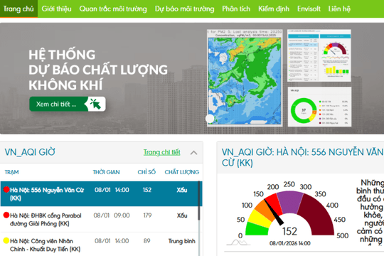Click the VN_AQI GIỜ panel title
The height and width of the screenshot is (256, 384).
coord(30,152)
